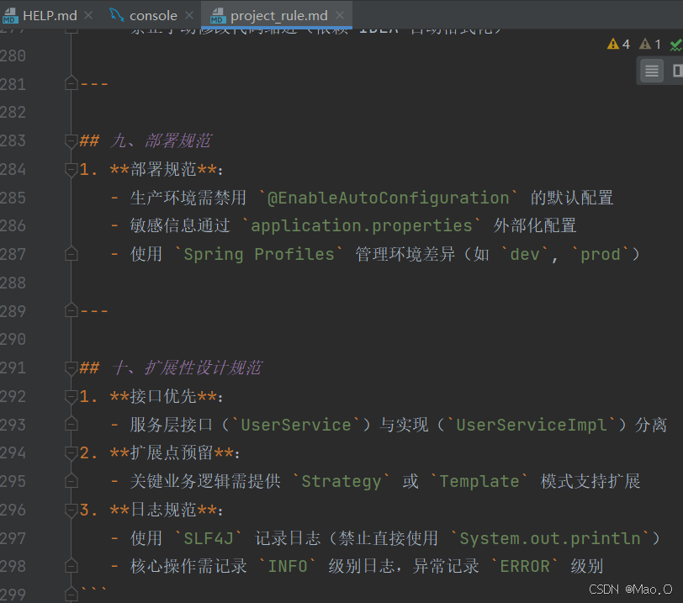Click the bold text 接口优先
The height and width of the screenshot is (603, 683).
[x=163, y=396]
